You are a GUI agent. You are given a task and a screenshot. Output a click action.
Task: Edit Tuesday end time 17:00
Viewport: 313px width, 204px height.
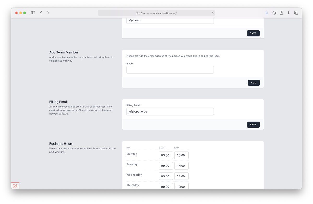(x=181, y=166)
